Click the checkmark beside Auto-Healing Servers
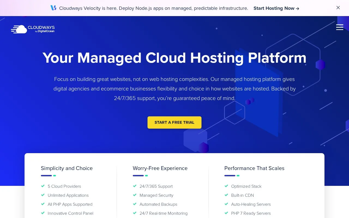Screen dimensions: 349x218 226,204
